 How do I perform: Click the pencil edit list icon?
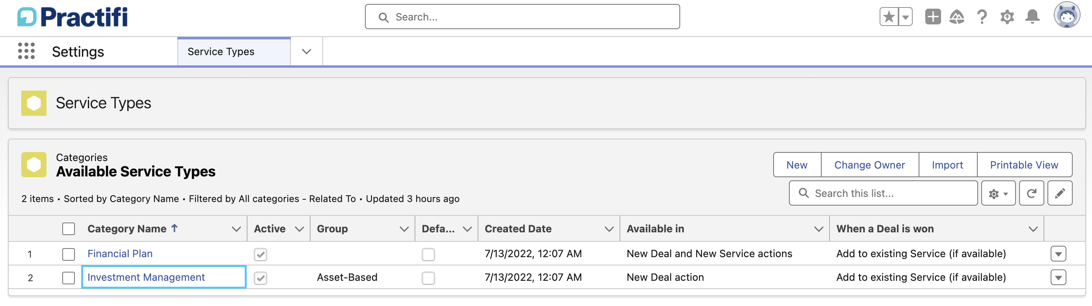click(1060, 194)
